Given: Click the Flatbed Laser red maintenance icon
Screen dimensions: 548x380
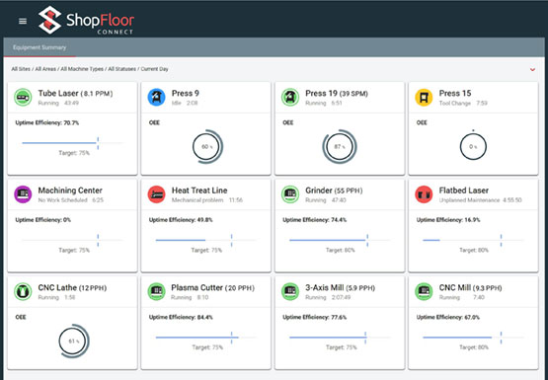Looking at the screenshot, I should [424, 194].
